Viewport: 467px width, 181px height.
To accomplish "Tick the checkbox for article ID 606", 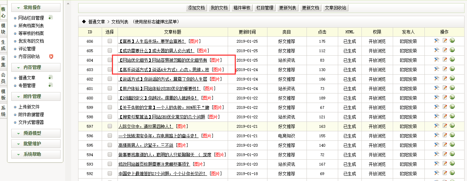I will coord(110,41).
